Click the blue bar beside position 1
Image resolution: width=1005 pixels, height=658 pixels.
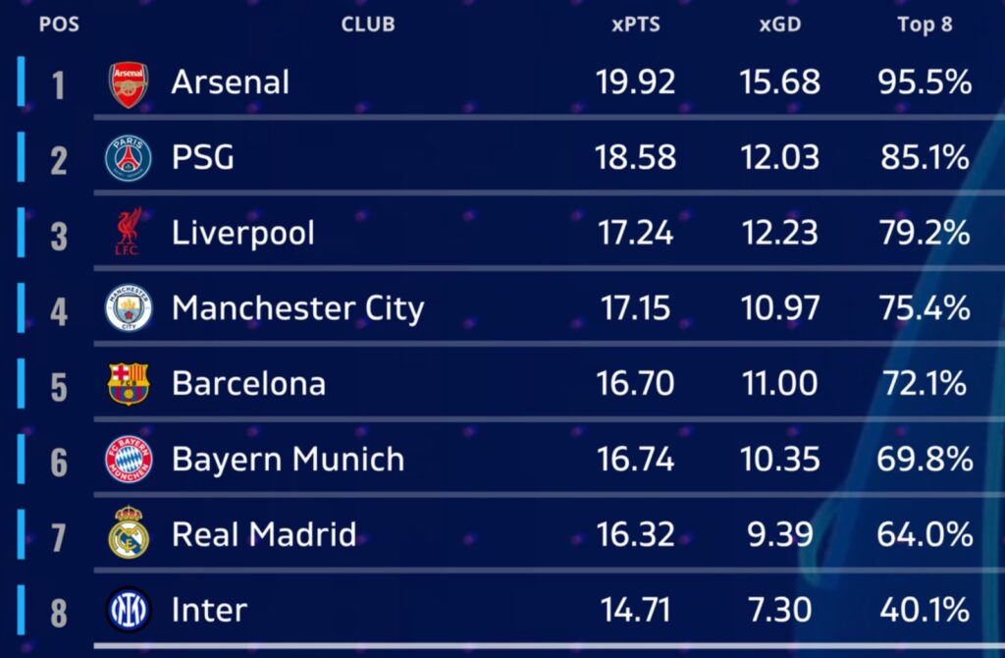(x=22, y=81)
